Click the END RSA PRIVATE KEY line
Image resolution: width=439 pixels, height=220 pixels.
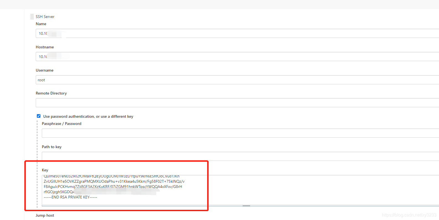tap(70, 197)
